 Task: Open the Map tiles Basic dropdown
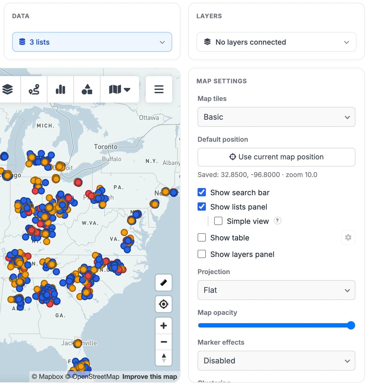click(x=276, y=117)
